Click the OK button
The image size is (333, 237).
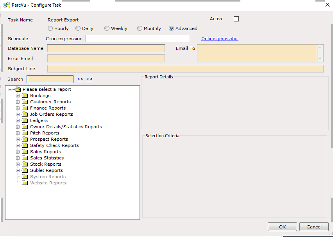tap(282, 227)
